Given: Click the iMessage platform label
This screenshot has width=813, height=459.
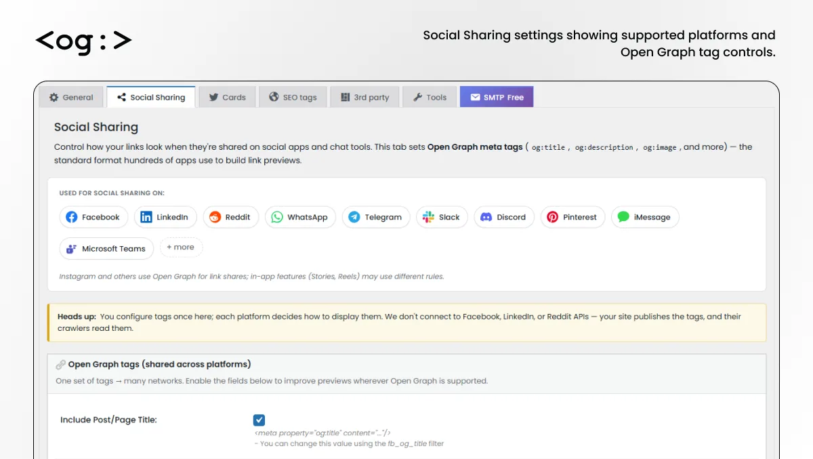Looking at the screenshot, I should click(652, 218).
